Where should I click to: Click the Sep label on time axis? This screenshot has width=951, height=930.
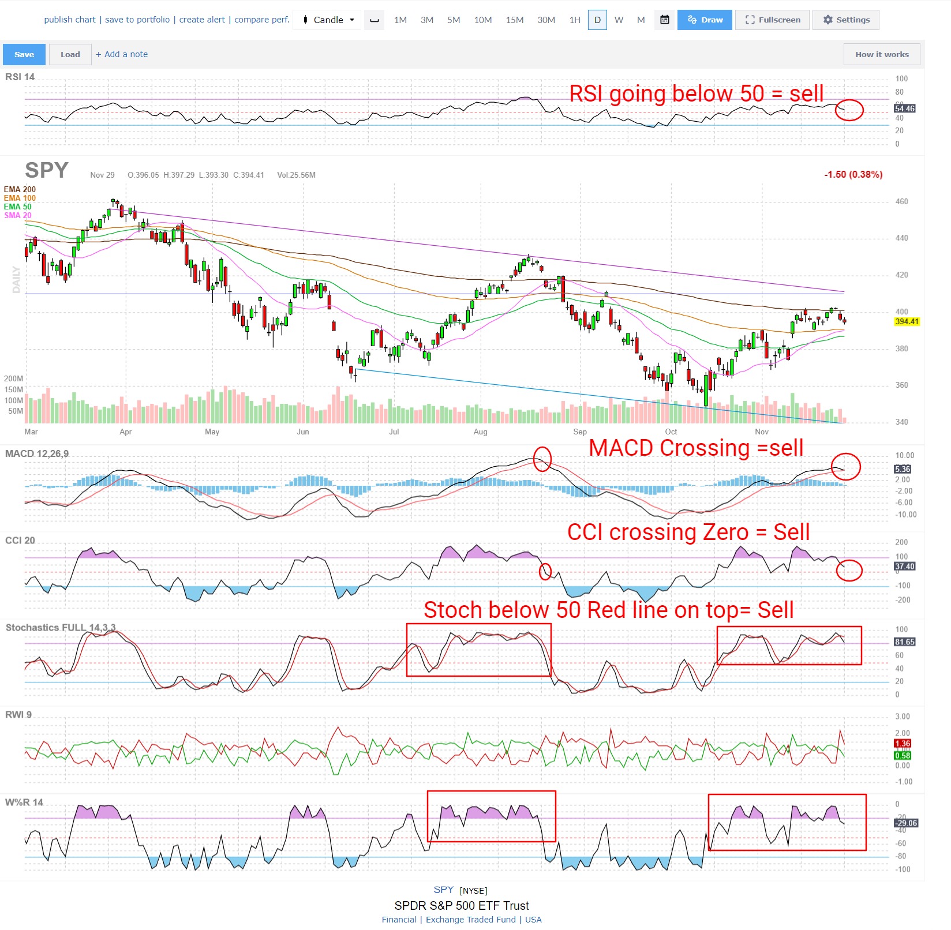[580, 432]
